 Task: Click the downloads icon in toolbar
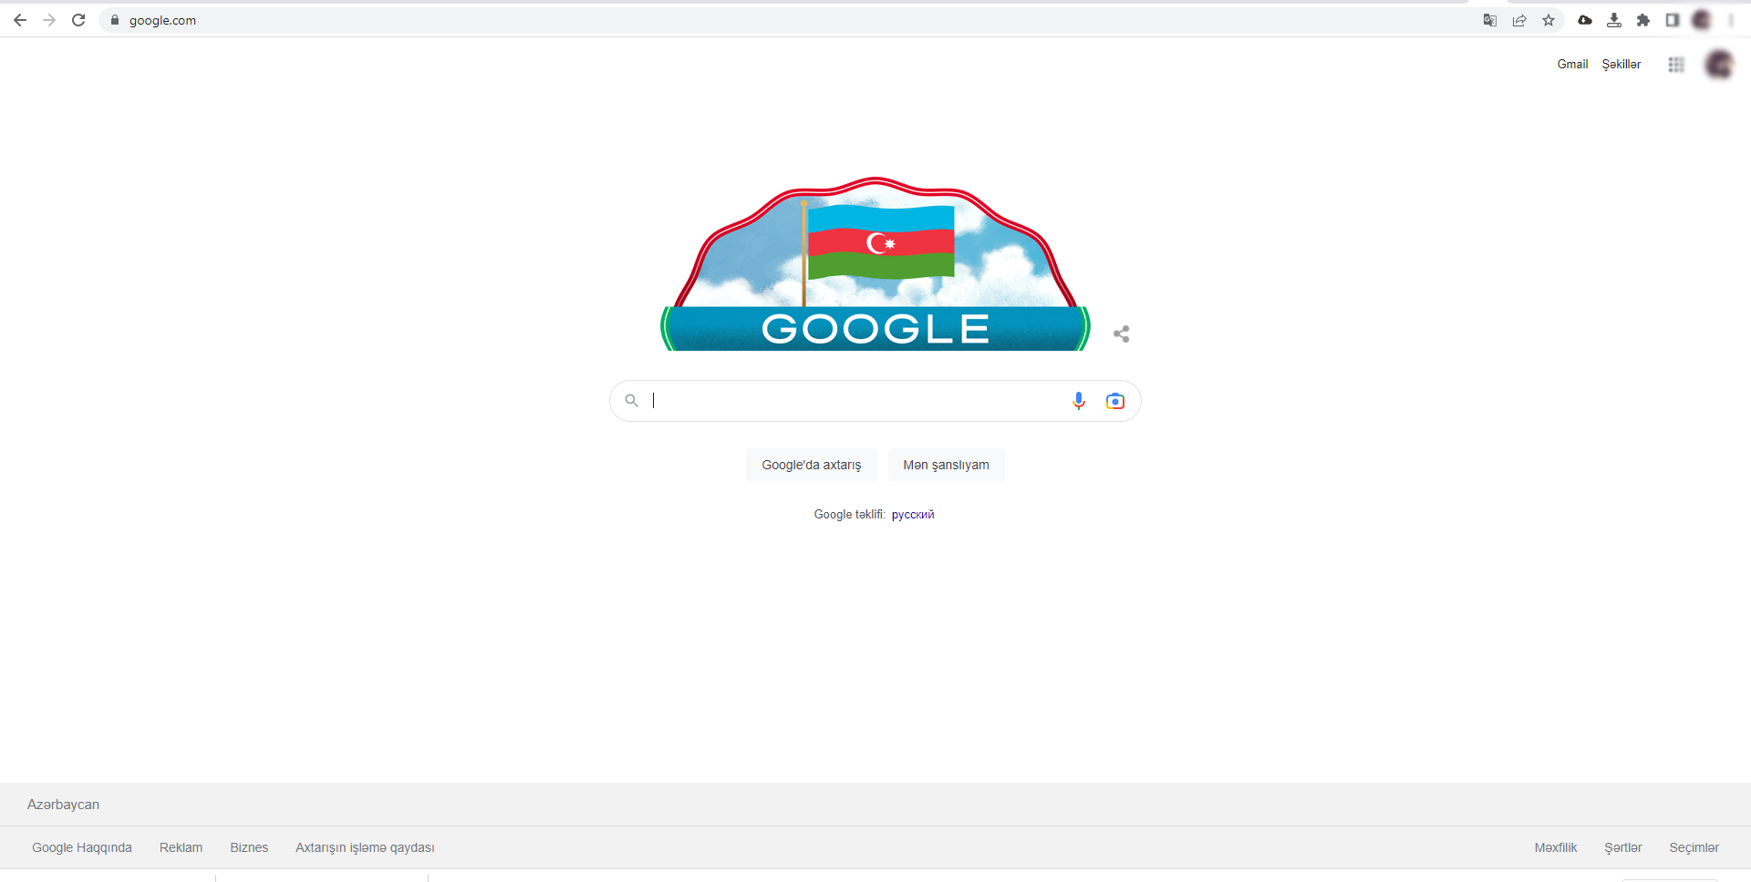[x=1614, y=20]
